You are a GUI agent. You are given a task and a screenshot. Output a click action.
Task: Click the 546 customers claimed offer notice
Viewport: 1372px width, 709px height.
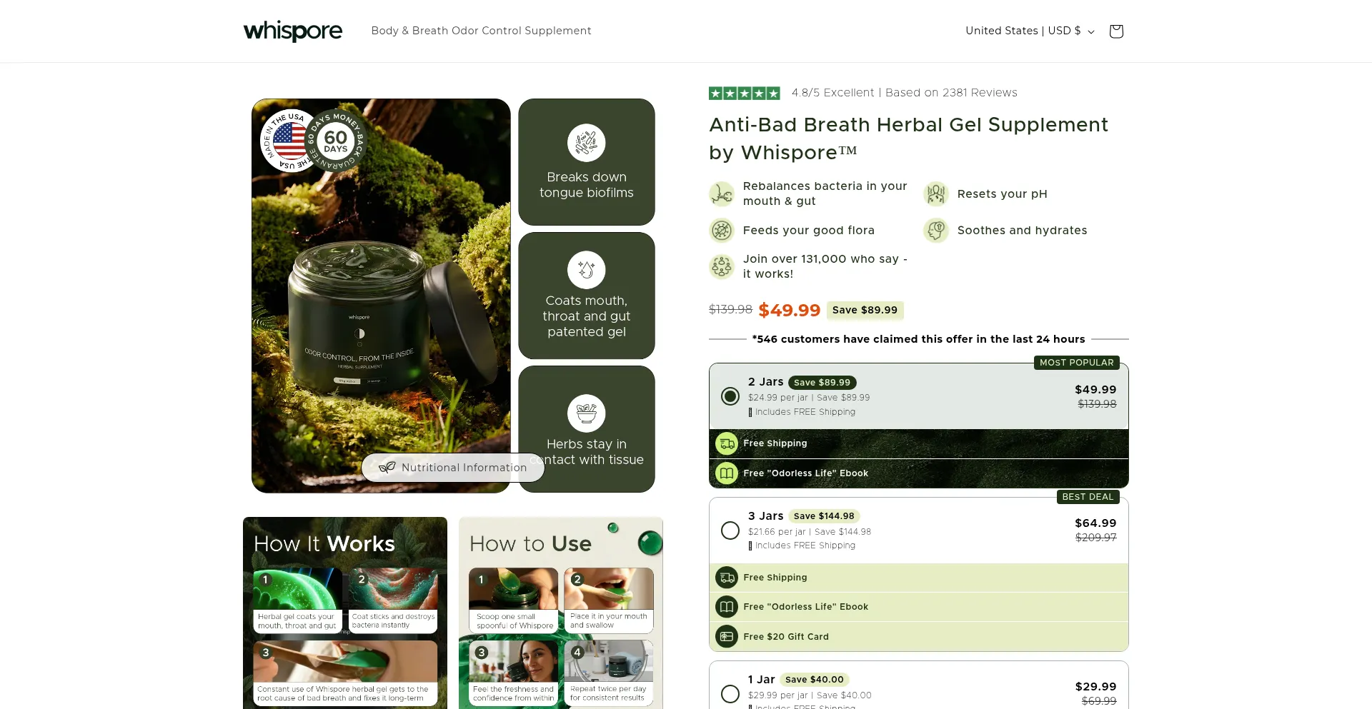coord(918,339)
